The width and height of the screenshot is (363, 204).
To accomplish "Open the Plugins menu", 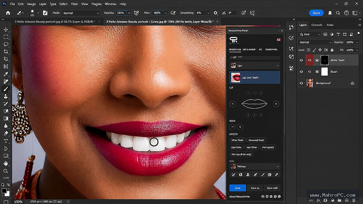I will pos(96,4).
